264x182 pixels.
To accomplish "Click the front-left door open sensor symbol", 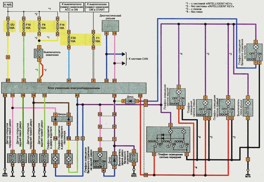I will (12, 158).
